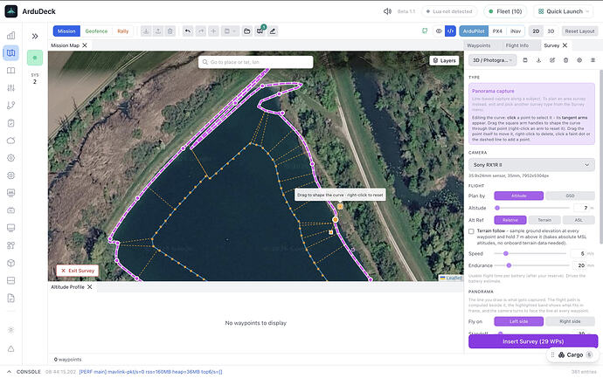The height and width of the screenshot is (378, 603).
Task: Set Alt Ref to Terrain
Action: point(544,220)
